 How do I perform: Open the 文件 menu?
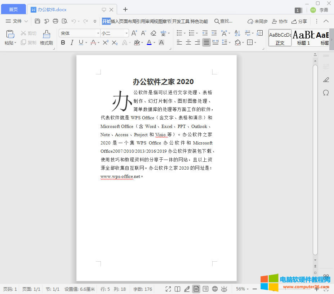coord(17,21)
